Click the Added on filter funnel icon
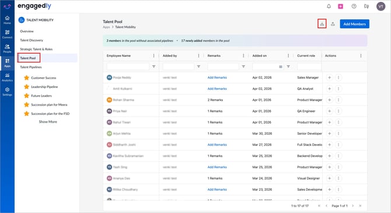Viewport: 391px width, 213px height. tap(288, 67)
